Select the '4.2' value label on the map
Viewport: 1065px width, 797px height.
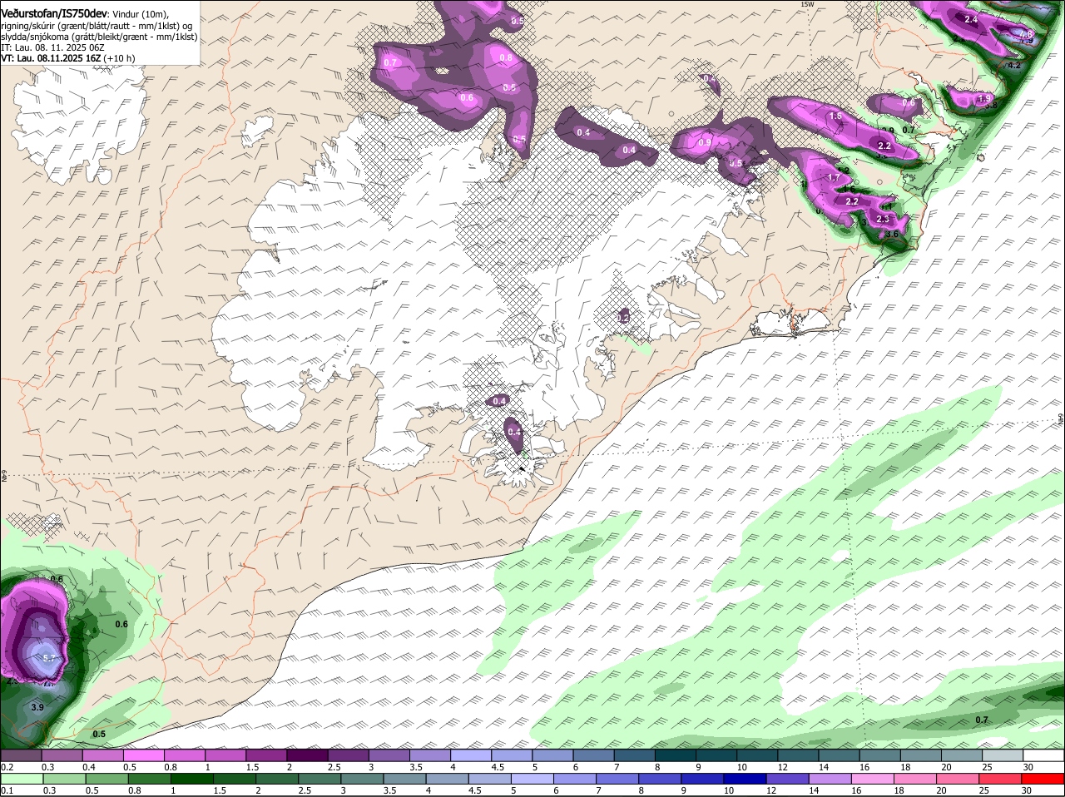[1013, 65]
